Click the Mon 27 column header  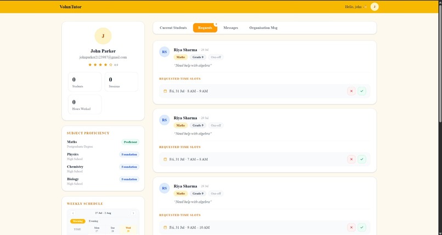(97, 230)
